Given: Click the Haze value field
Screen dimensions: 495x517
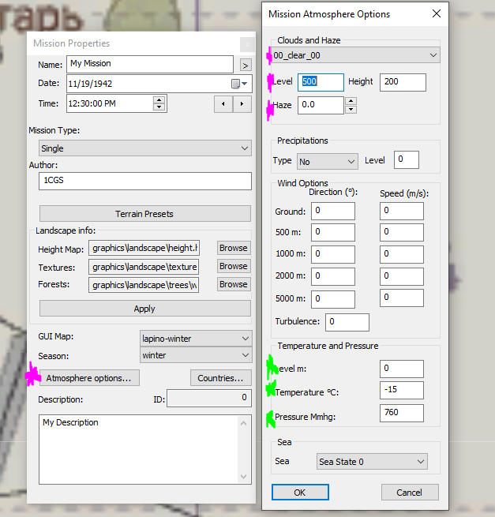Looking at the screenshot, I should [x=321, y=105].
